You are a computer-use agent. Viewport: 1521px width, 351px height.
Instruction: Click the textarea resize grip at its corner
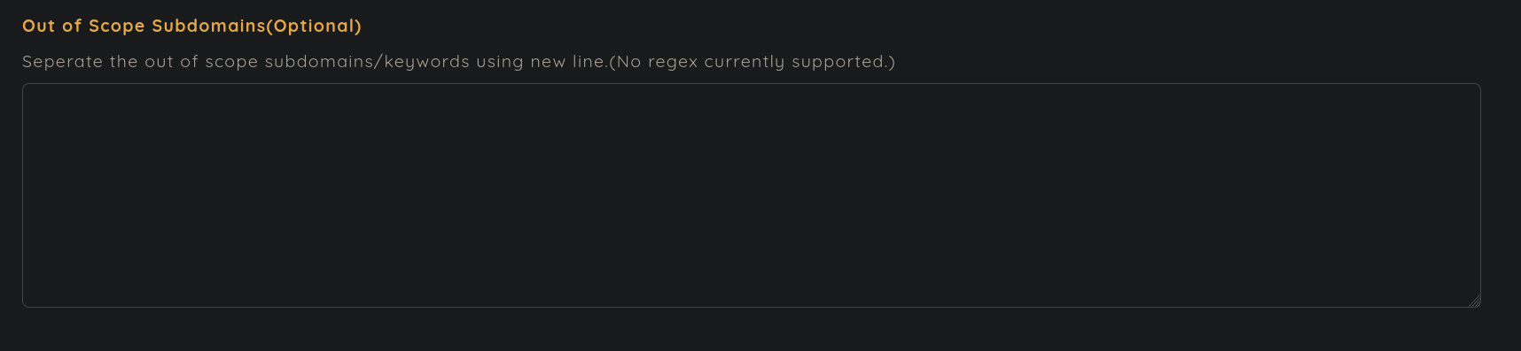point(1474,301)
